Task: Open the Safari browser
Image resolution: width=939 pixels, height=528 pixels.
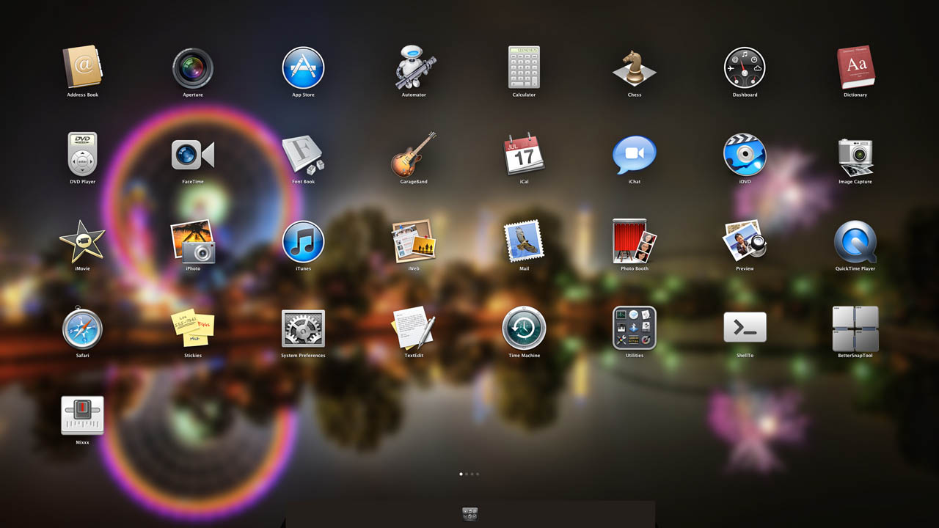Action: click(x=82, y=329)
